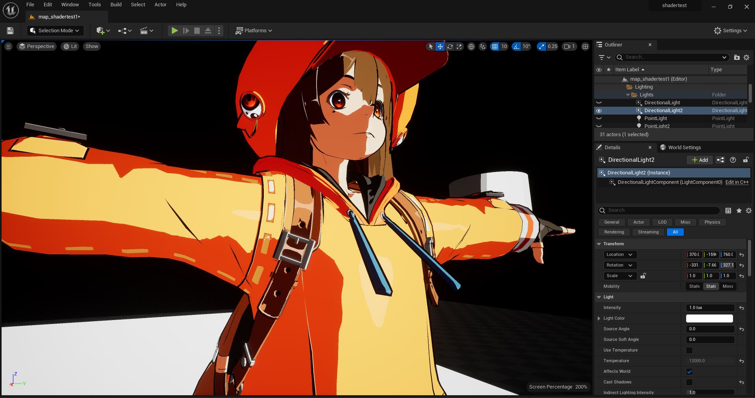Collapse the Lights folder in Outliner
The height and width of the screenshot is (398, 755).
pyautogui.click(x=628, y=95)
